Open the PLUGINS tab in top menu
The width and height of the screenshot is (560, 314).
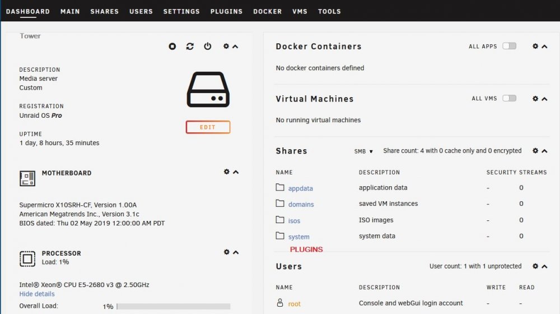click(226, 11)
